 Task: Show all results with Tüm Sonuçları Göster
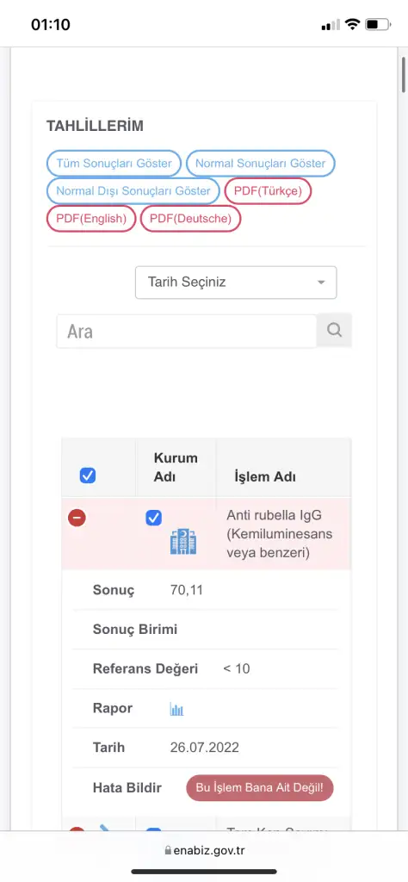click(114, 164)
